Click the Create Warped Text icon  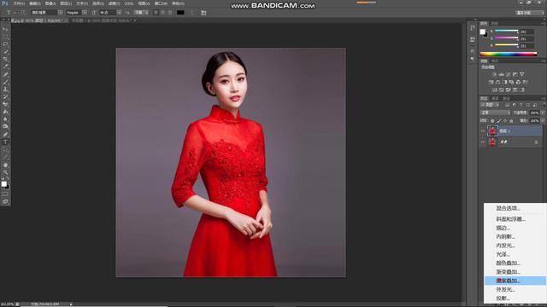[191, 13]
